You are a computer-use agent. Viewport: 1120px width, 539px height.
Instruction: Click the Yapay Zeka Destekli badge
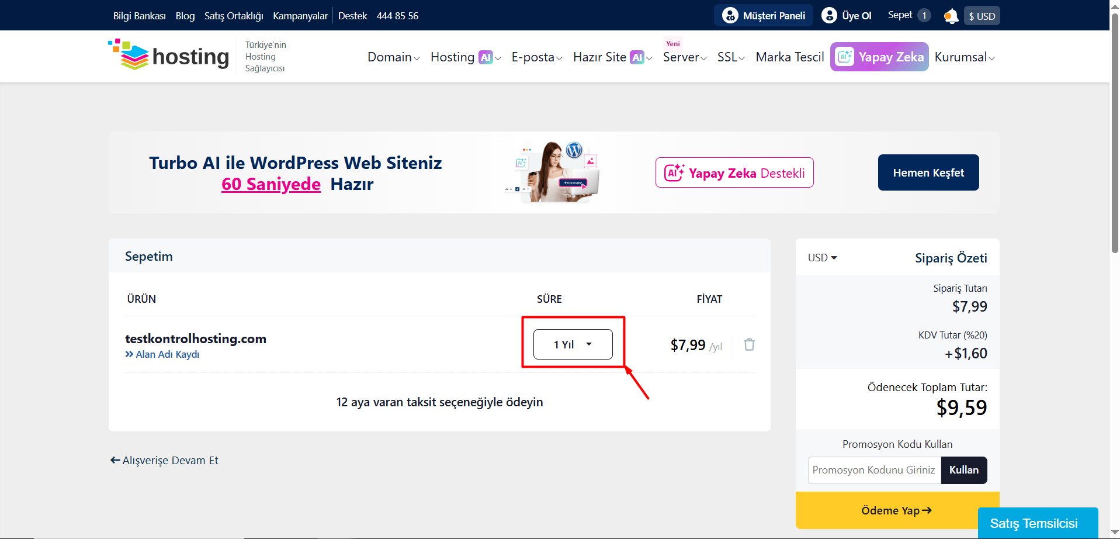click(x=734, y=172)
